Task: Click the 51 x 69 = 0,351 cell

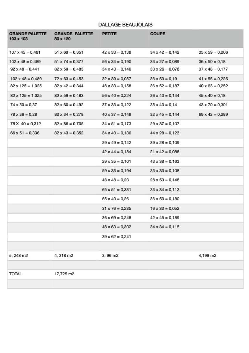Action: click(x=69, y=53)
